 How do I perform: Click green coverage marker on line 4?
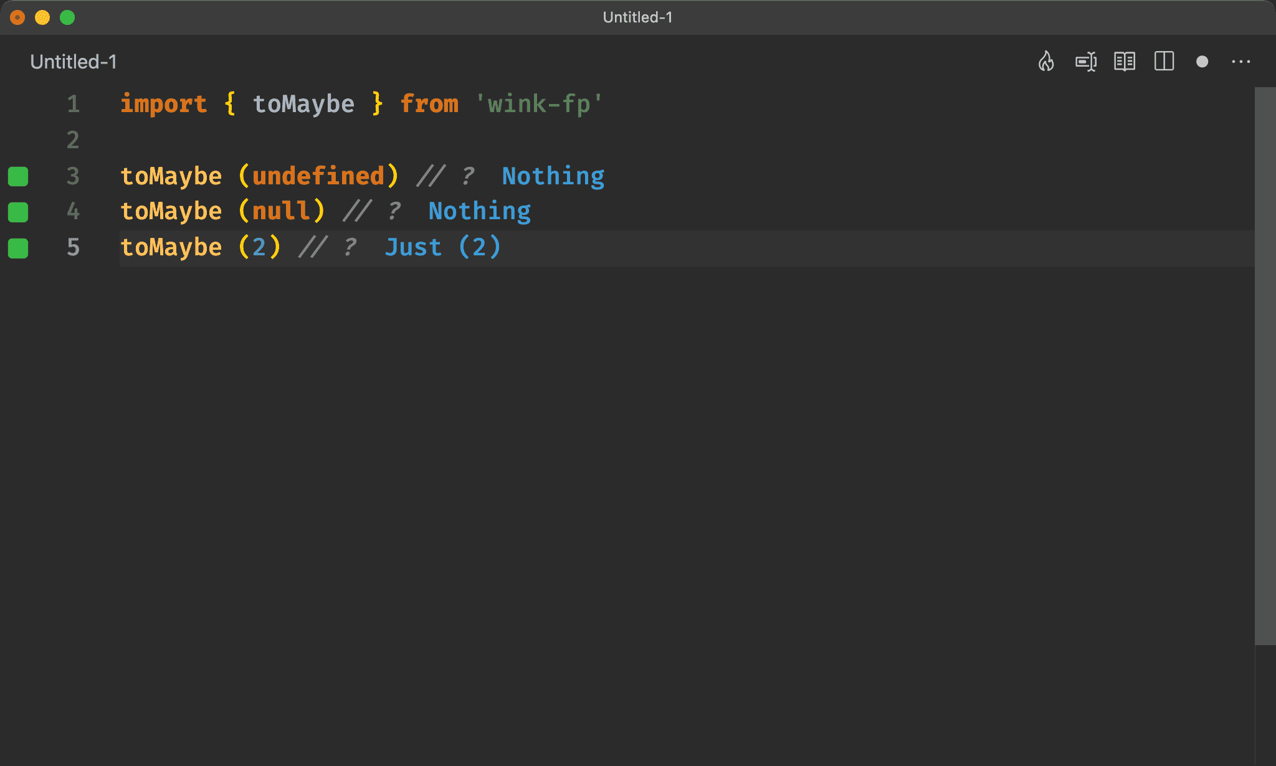[x=18, y=212]
